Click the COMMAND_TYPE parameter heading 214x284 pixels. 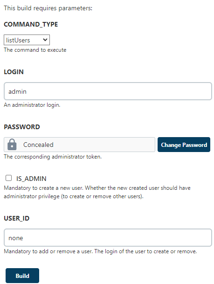31,24
